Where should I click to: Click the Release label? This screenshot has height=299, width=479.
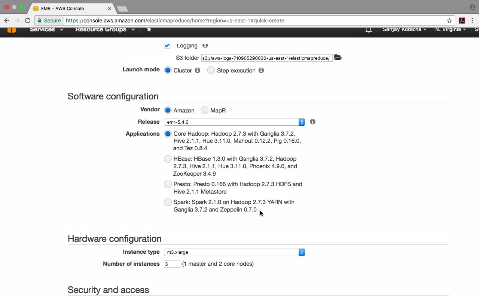click(x=149, y=122)
